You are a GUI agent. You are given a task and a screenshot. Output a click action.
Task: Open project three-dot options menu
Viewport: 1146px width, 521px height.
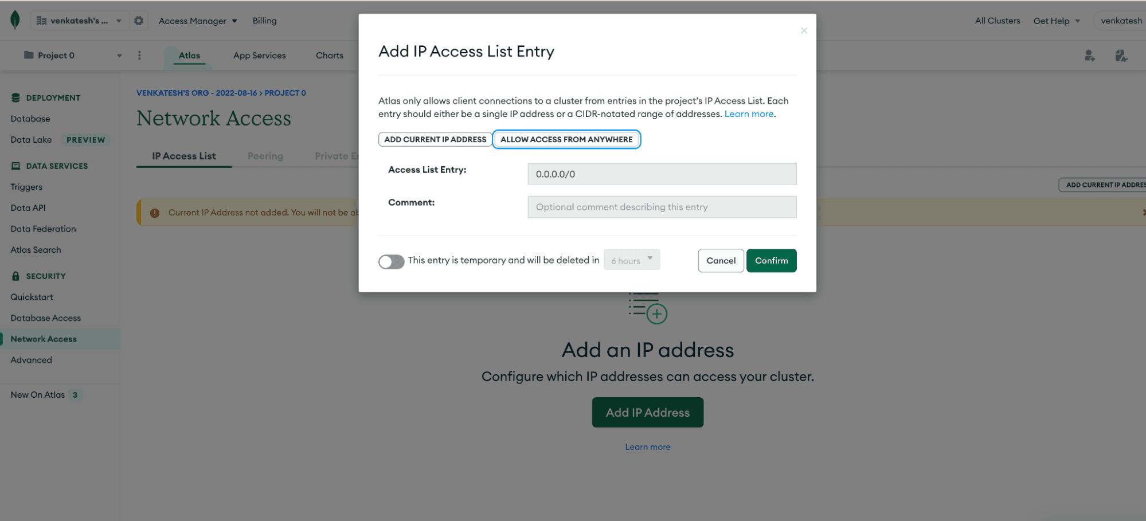[139, 56]
